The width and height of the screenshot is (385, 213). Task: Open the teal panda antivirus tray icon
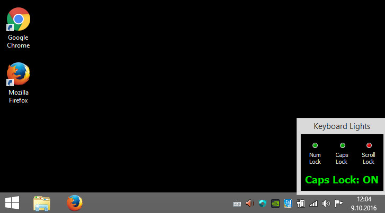point(263,203)
